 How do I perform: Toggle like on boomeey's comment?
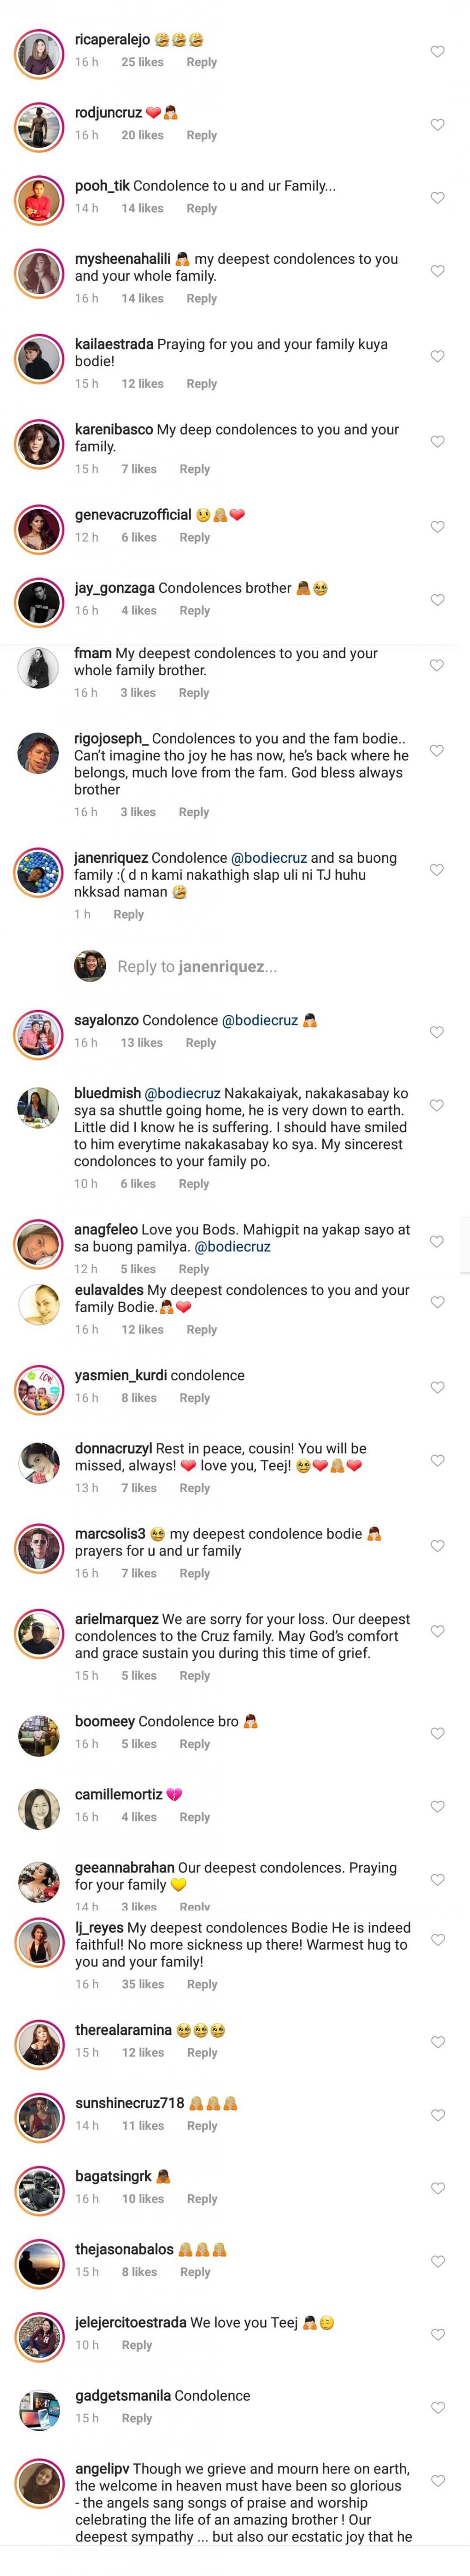pyautogui.click(x=437, y=1733)
